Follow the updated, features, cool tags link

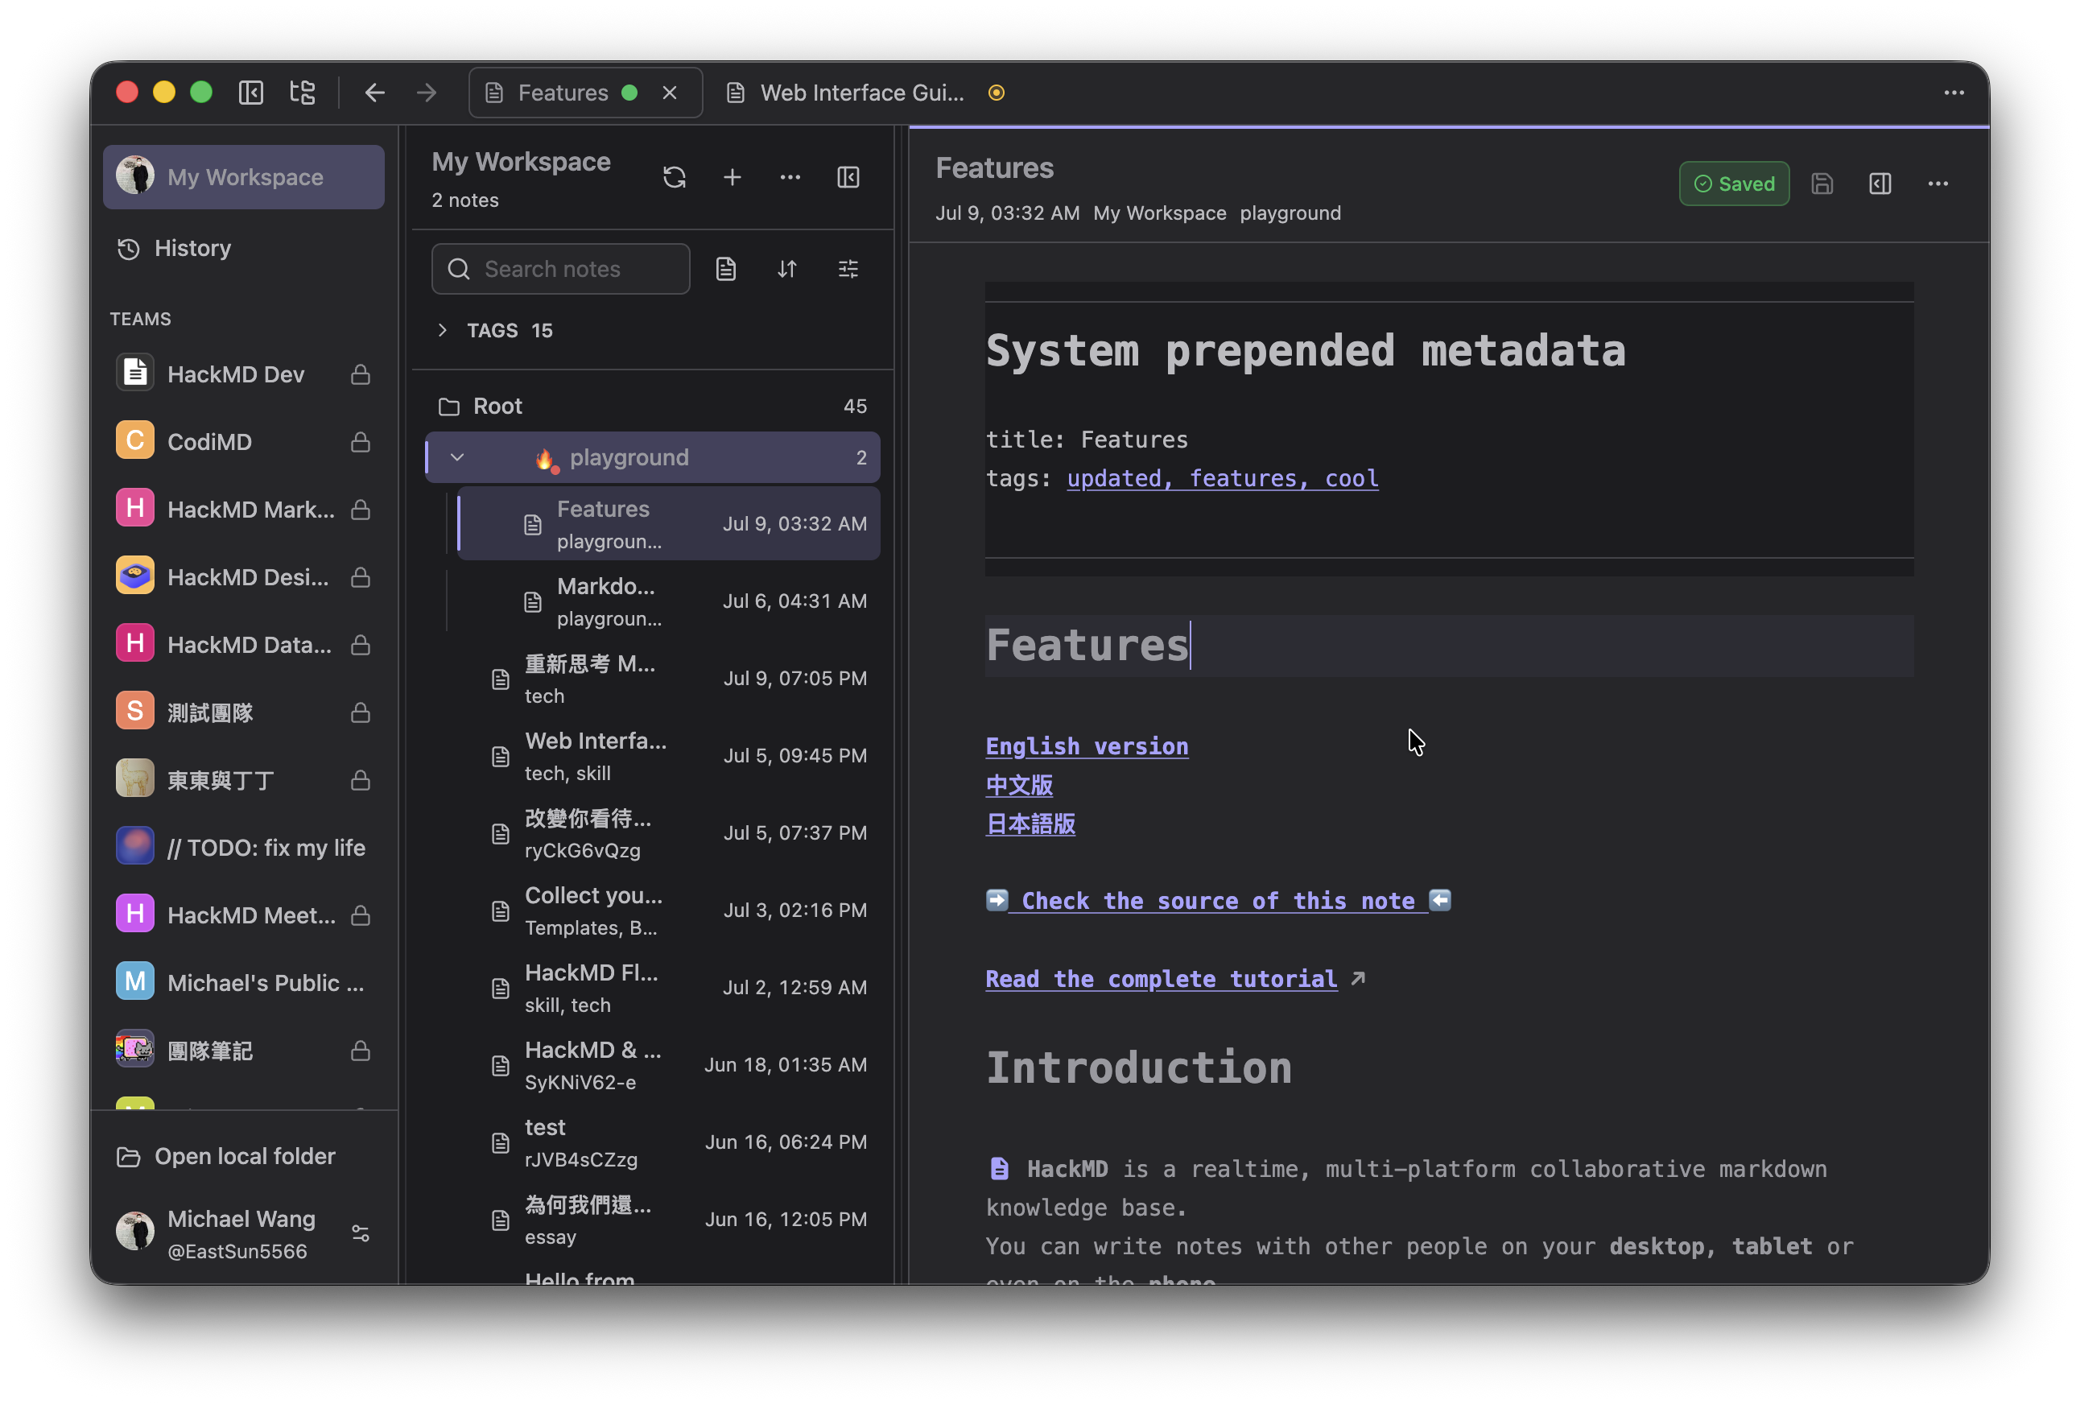tap(1223, 479)
